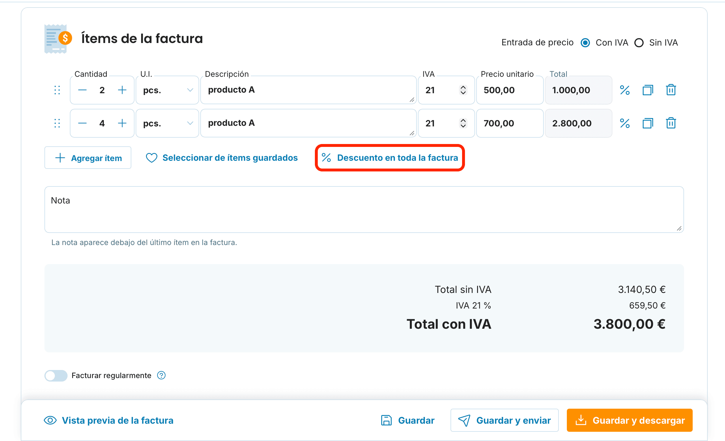This screenshot has width=725, height=441.
Task: Apply Descuento en toda la factura
Action: (x=390, y=158)
